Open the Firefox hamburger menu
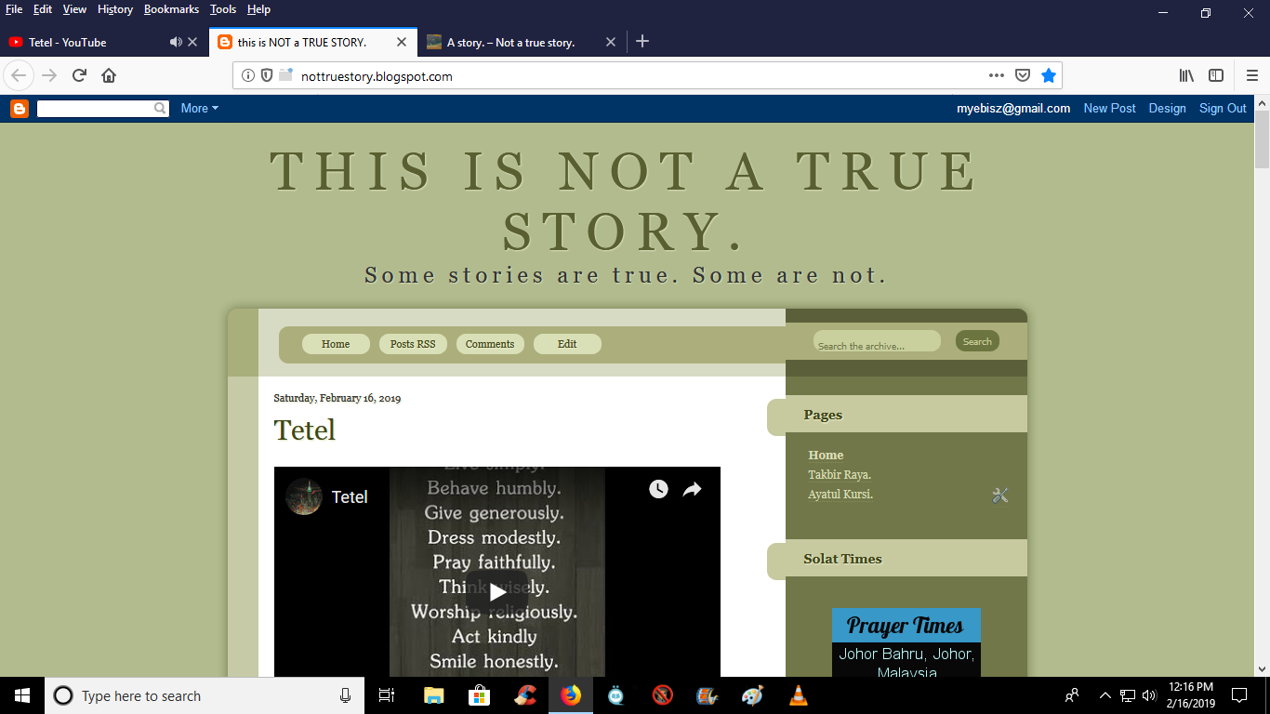This screenshot has width=1270, height=714. tap(1251, 76)
